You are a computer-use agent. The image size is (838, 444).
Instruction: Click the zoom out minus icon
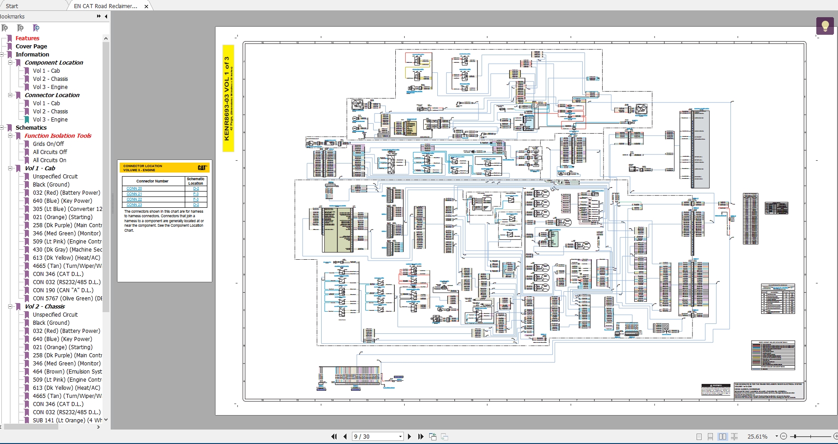point(784,436)
